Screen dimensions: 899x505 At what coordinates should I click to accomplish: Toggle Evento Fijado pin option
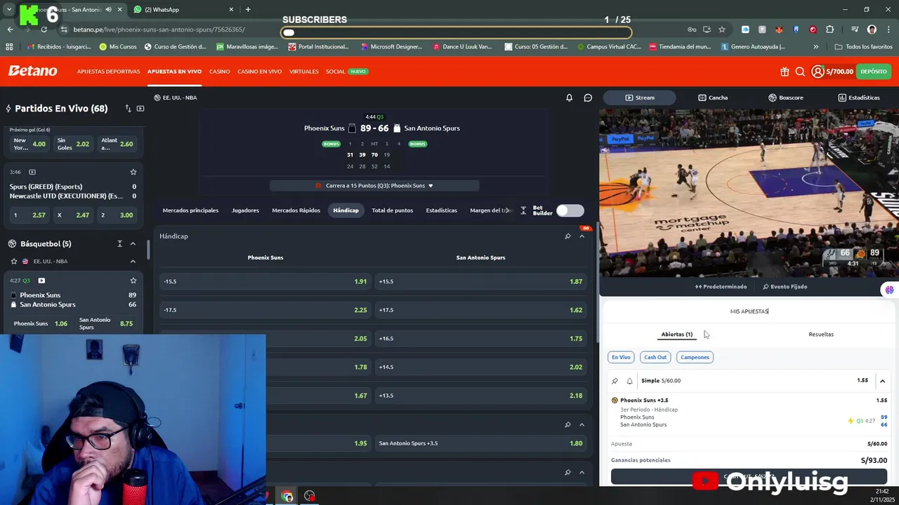click(x=785, y=286)
